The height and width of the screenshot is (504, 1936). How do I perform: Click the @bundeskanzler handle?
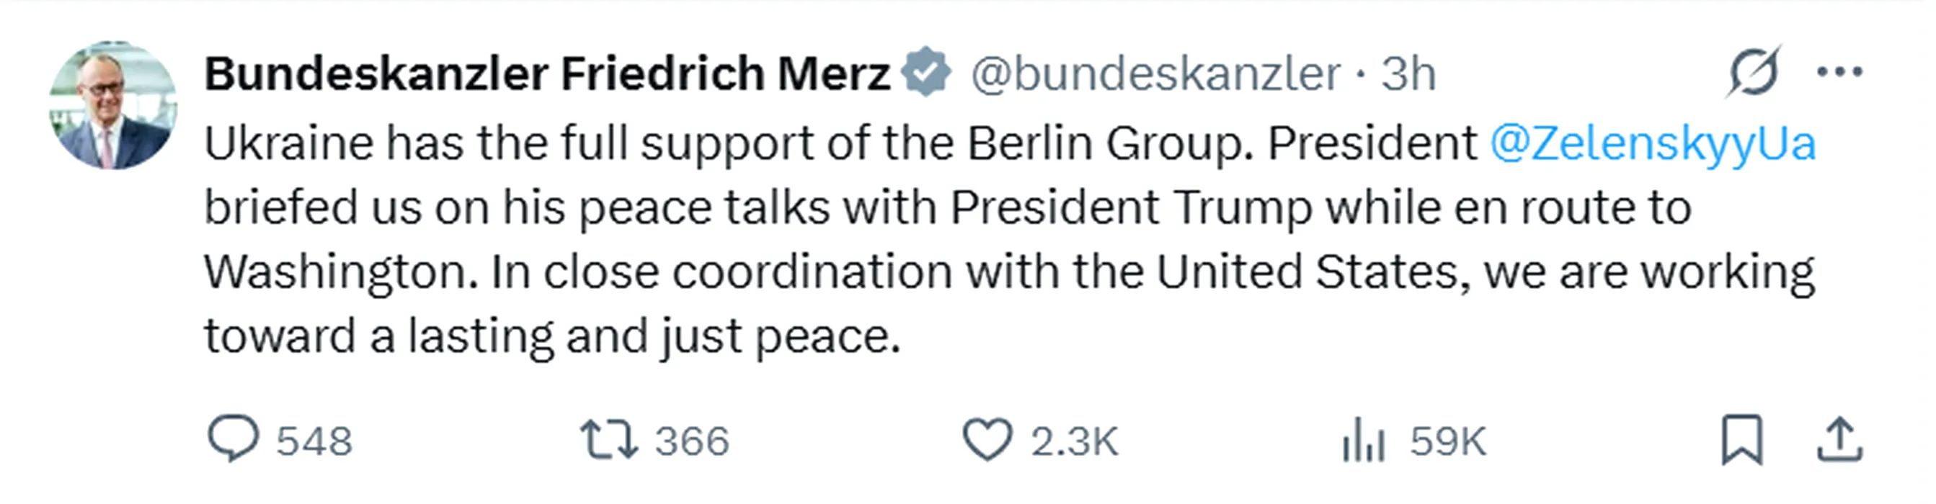1155,73
